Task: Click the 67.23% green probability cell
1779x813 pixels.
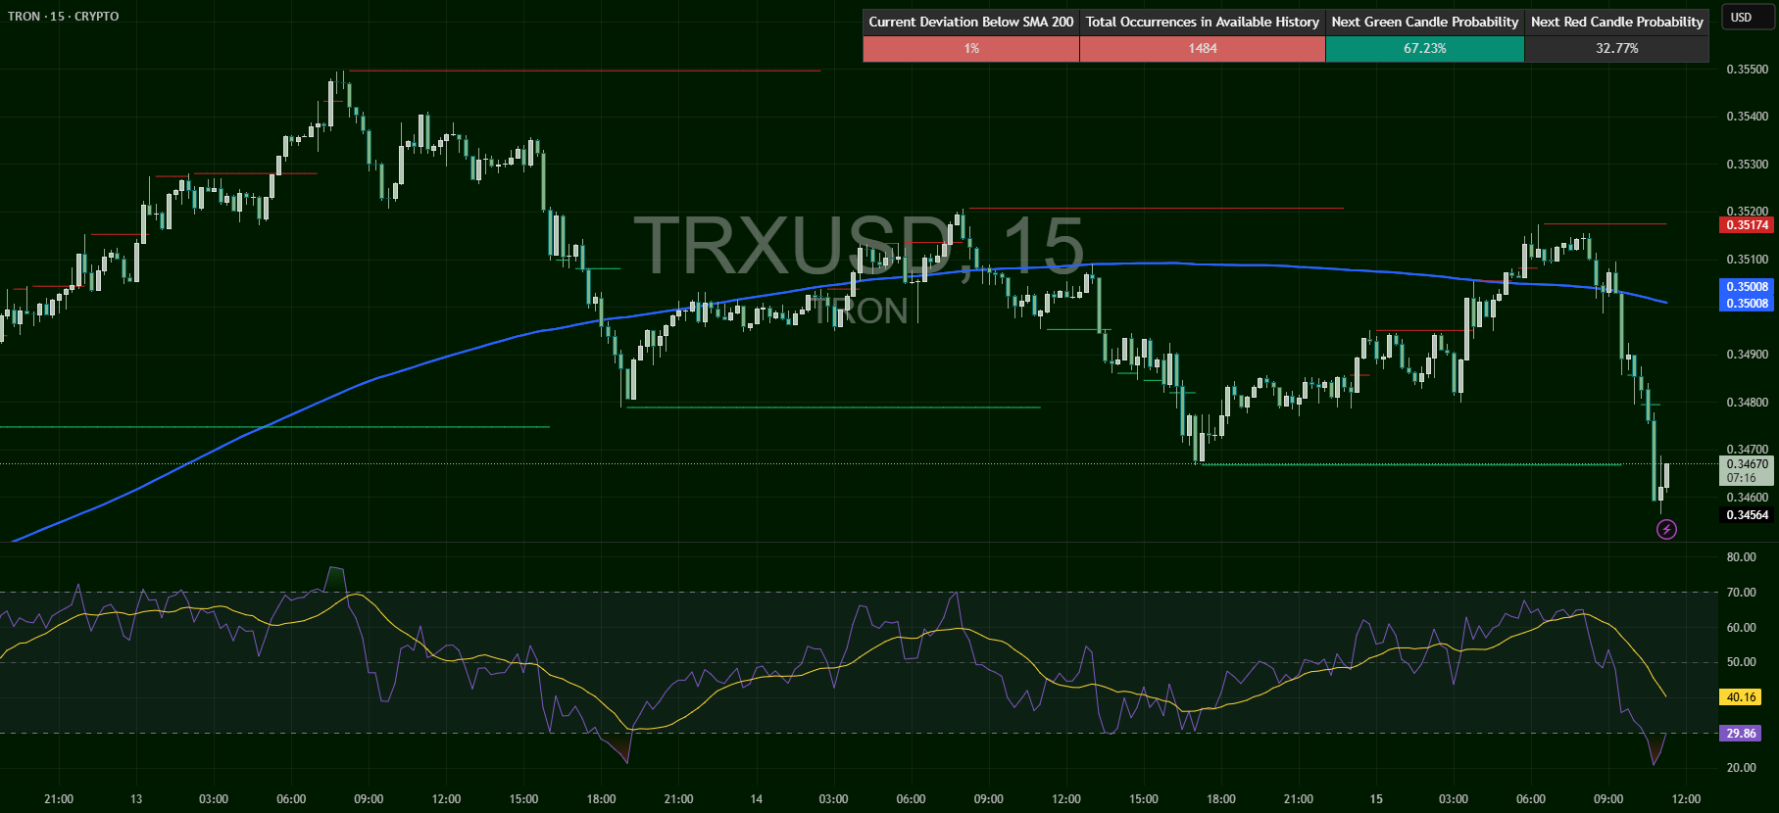Action: click(1424, 48)
